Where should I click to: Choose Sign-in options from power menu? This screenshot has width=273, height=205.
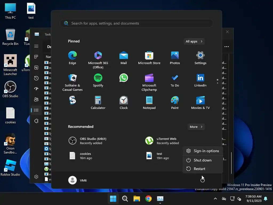[x=203, y=151]
